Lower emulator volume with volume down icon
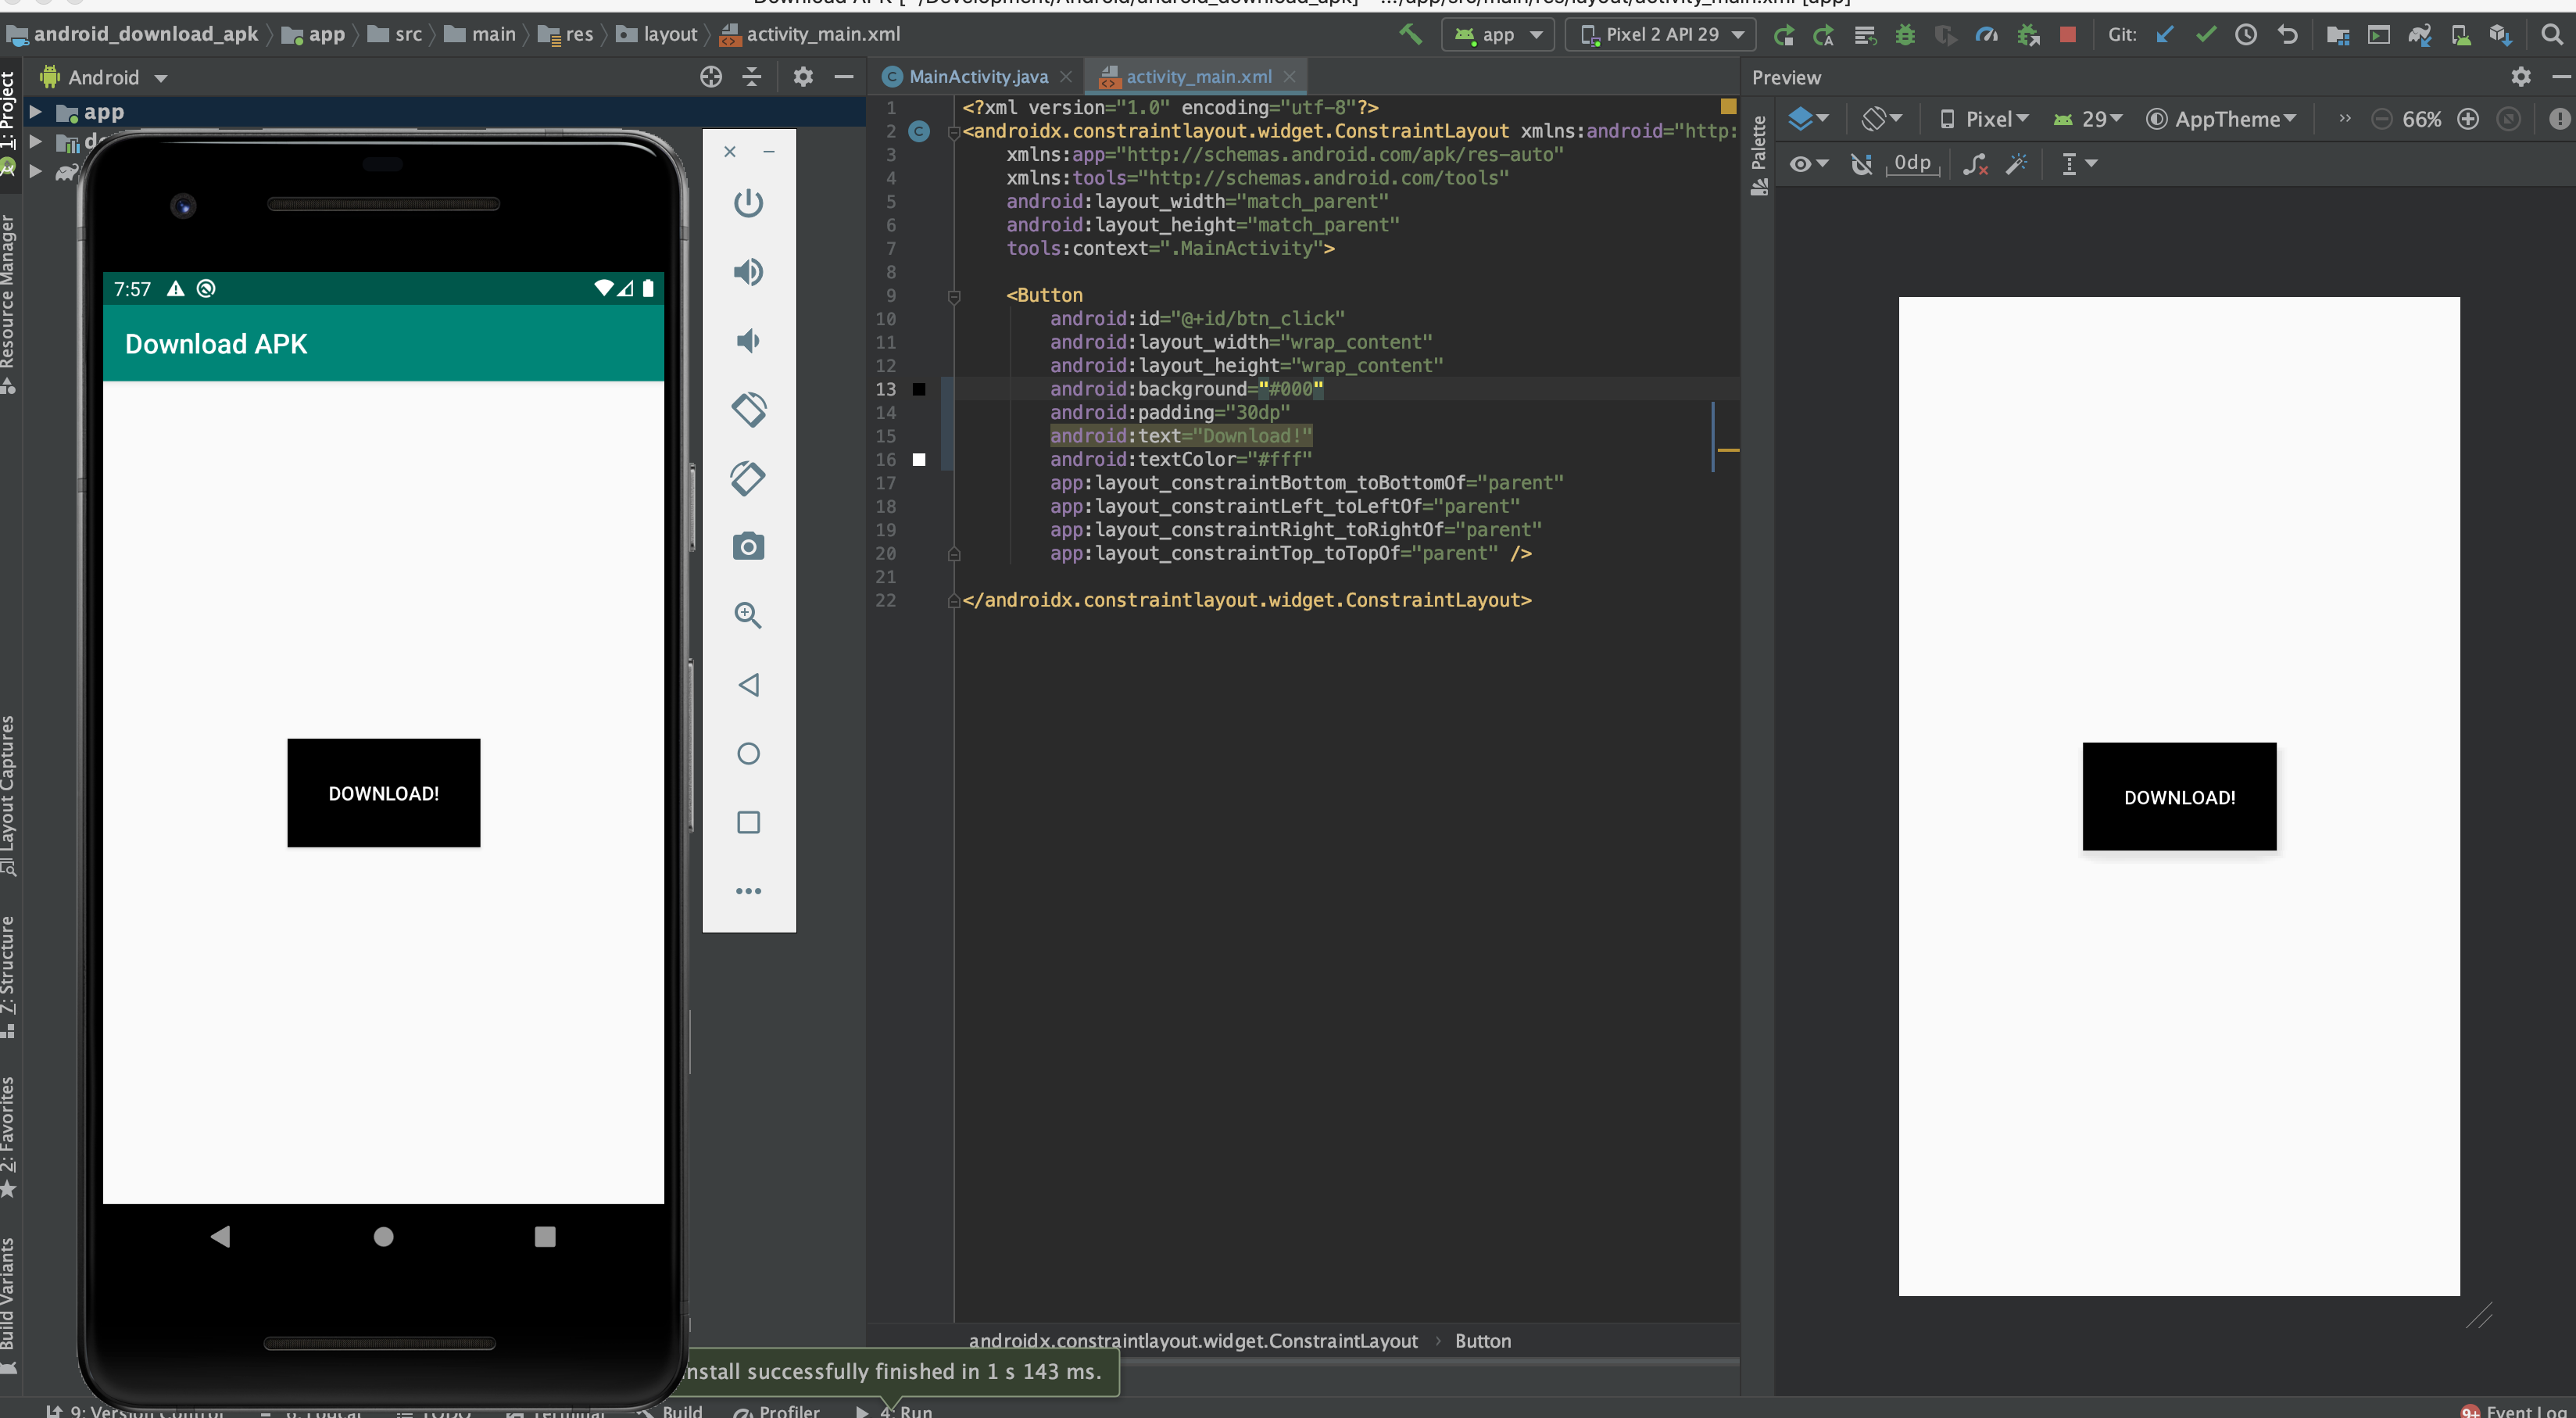The image size is (2576, 1418). [x=748, y=341]
